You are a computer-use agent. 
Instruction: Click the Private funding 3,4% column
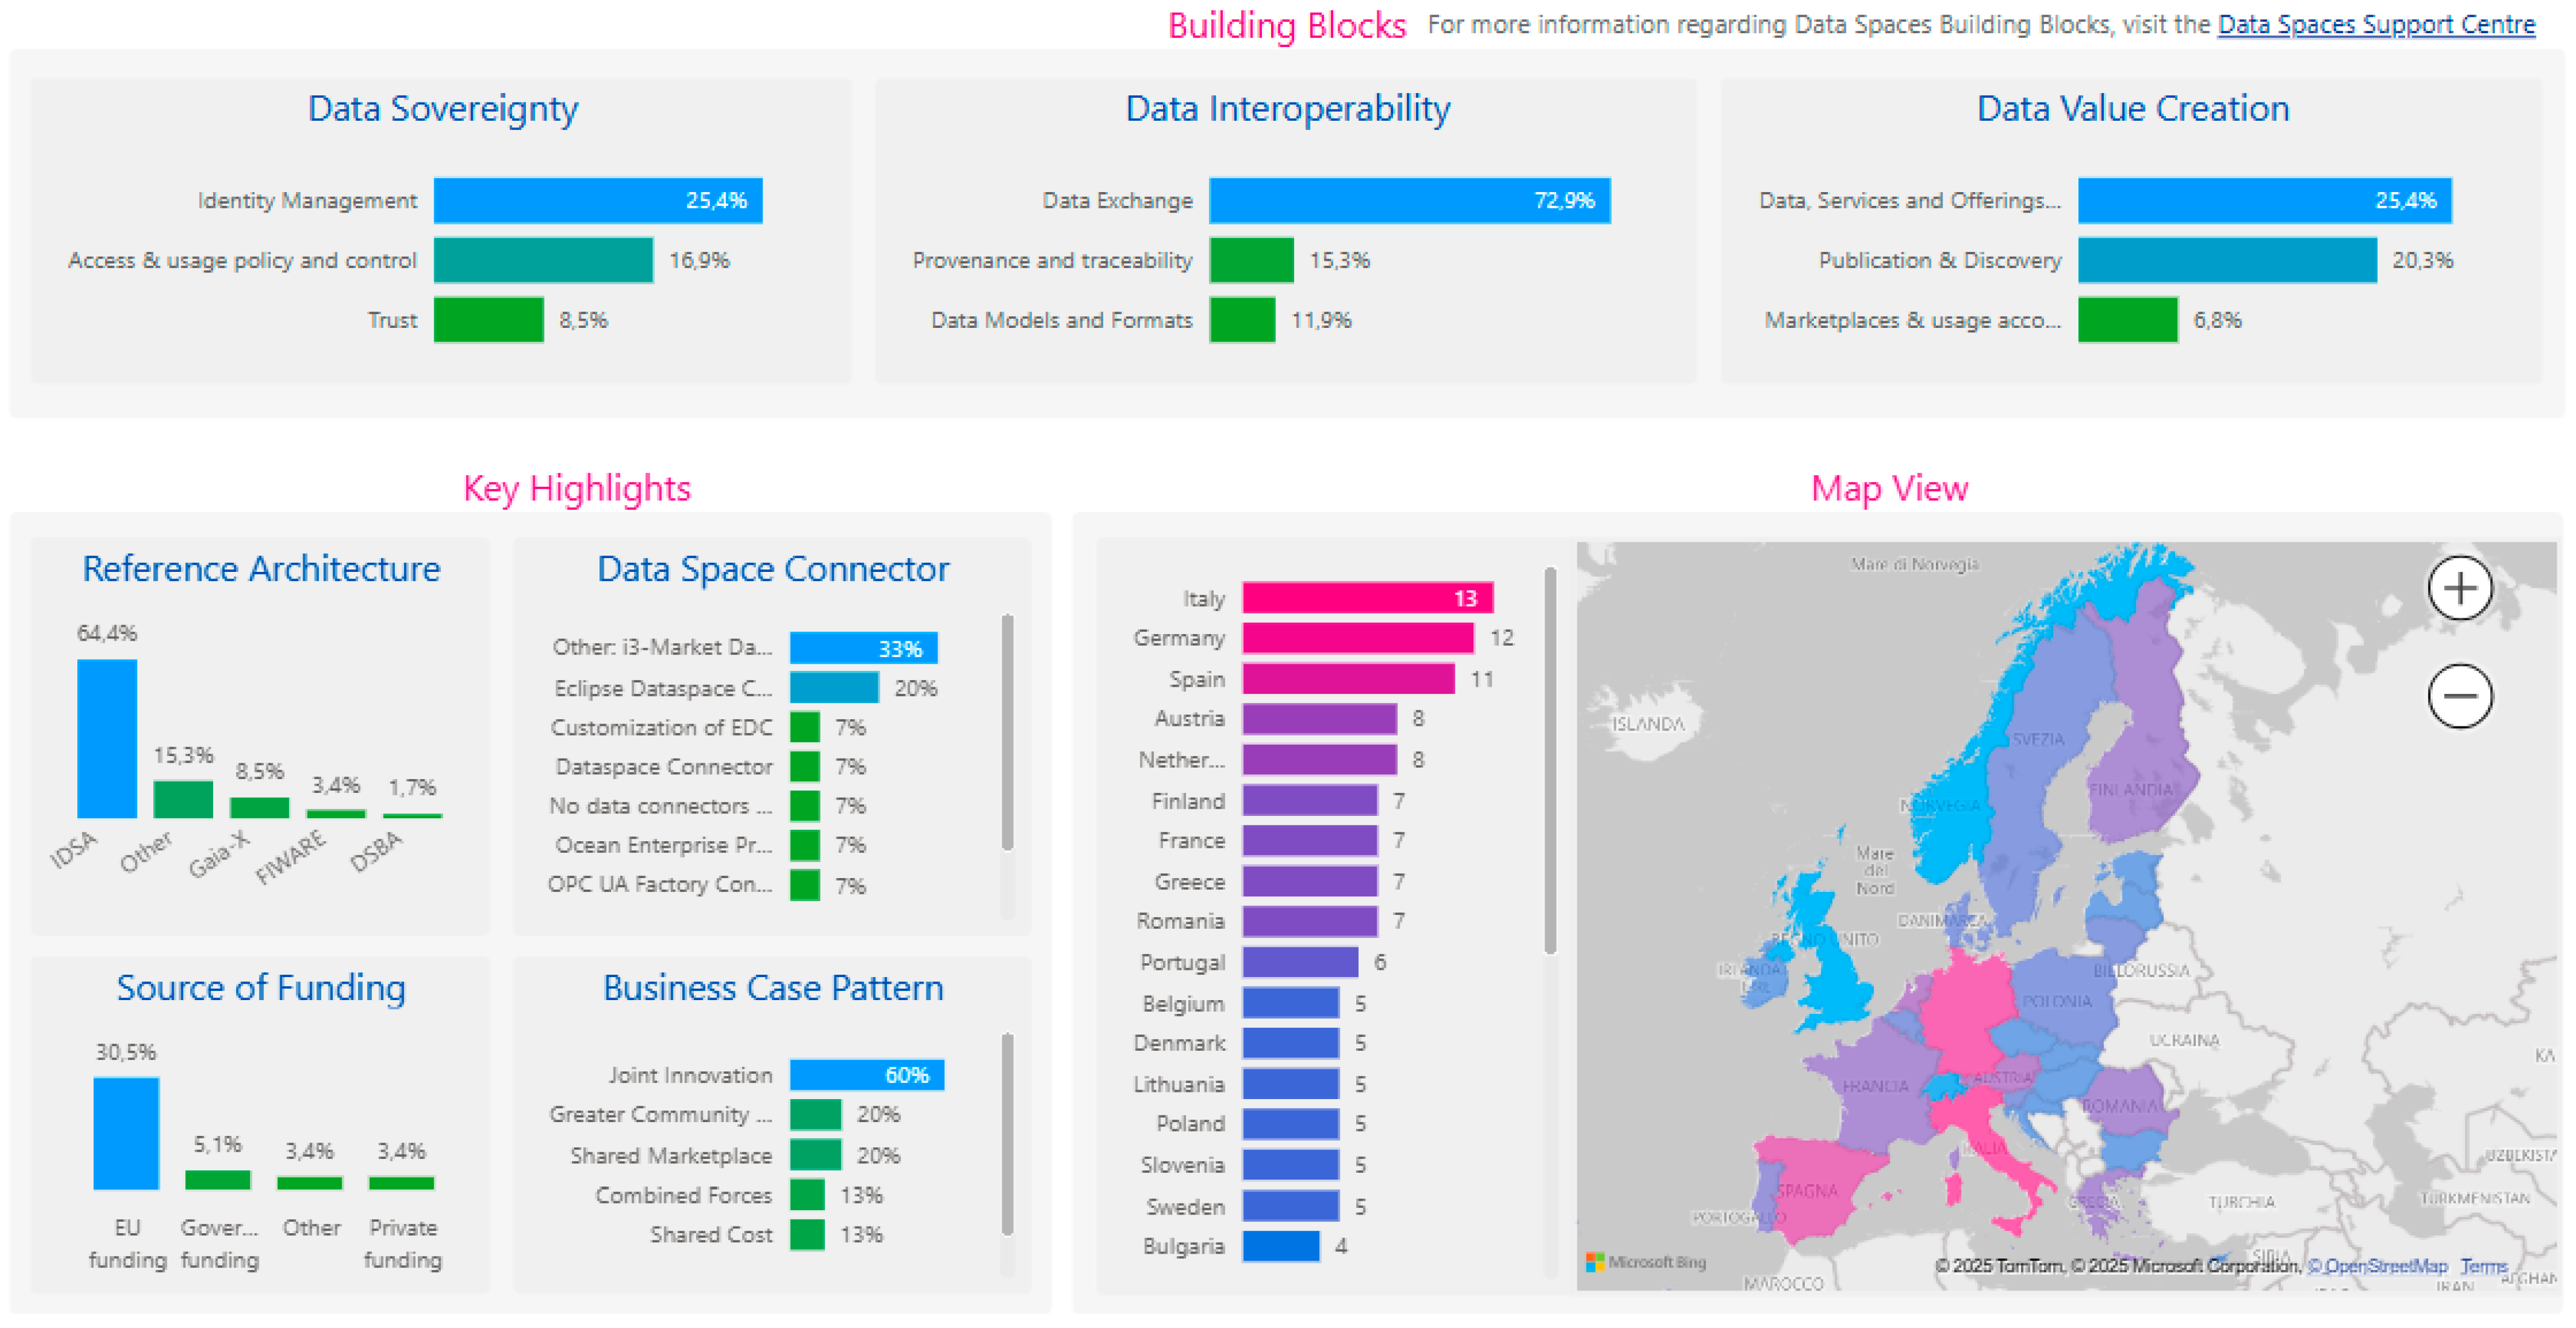coord(402,1183)
